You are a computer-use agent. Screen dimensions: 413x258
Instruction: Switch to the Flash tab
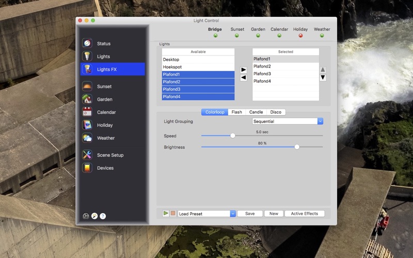(237, 112)
